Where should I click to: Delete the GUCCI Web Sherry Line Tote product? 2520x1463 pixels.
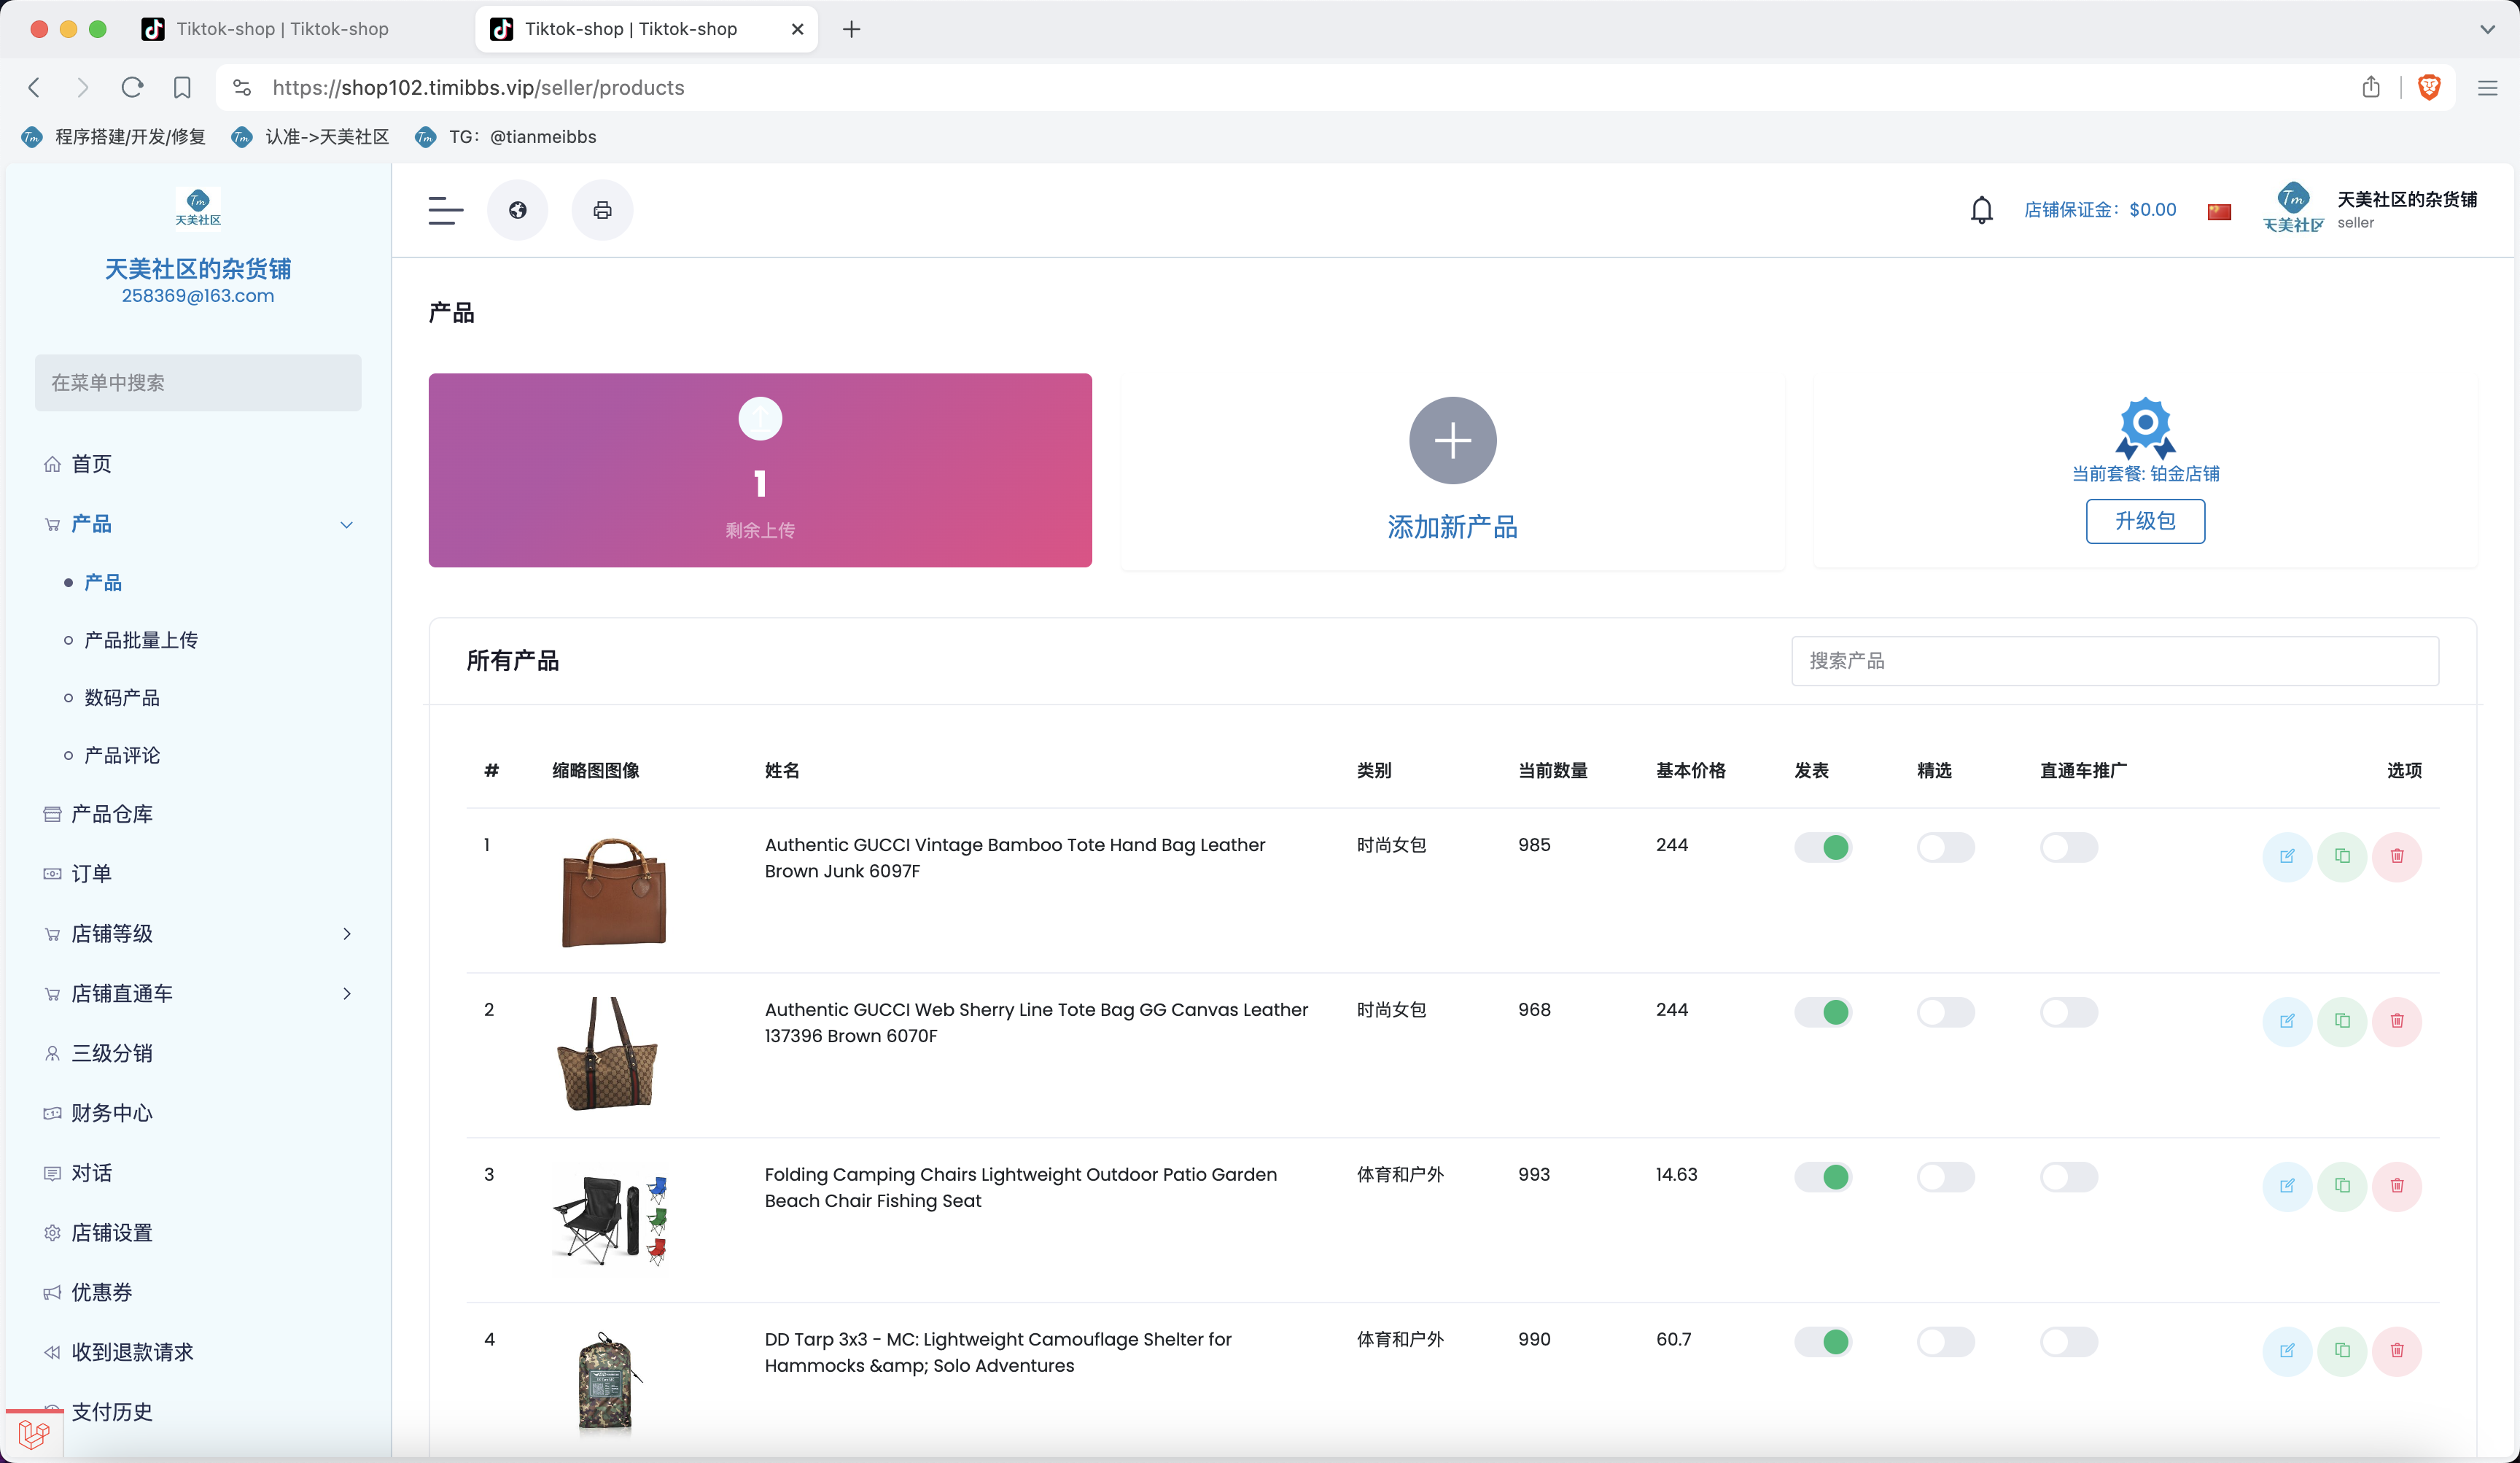click(x=2397, y=1021)
